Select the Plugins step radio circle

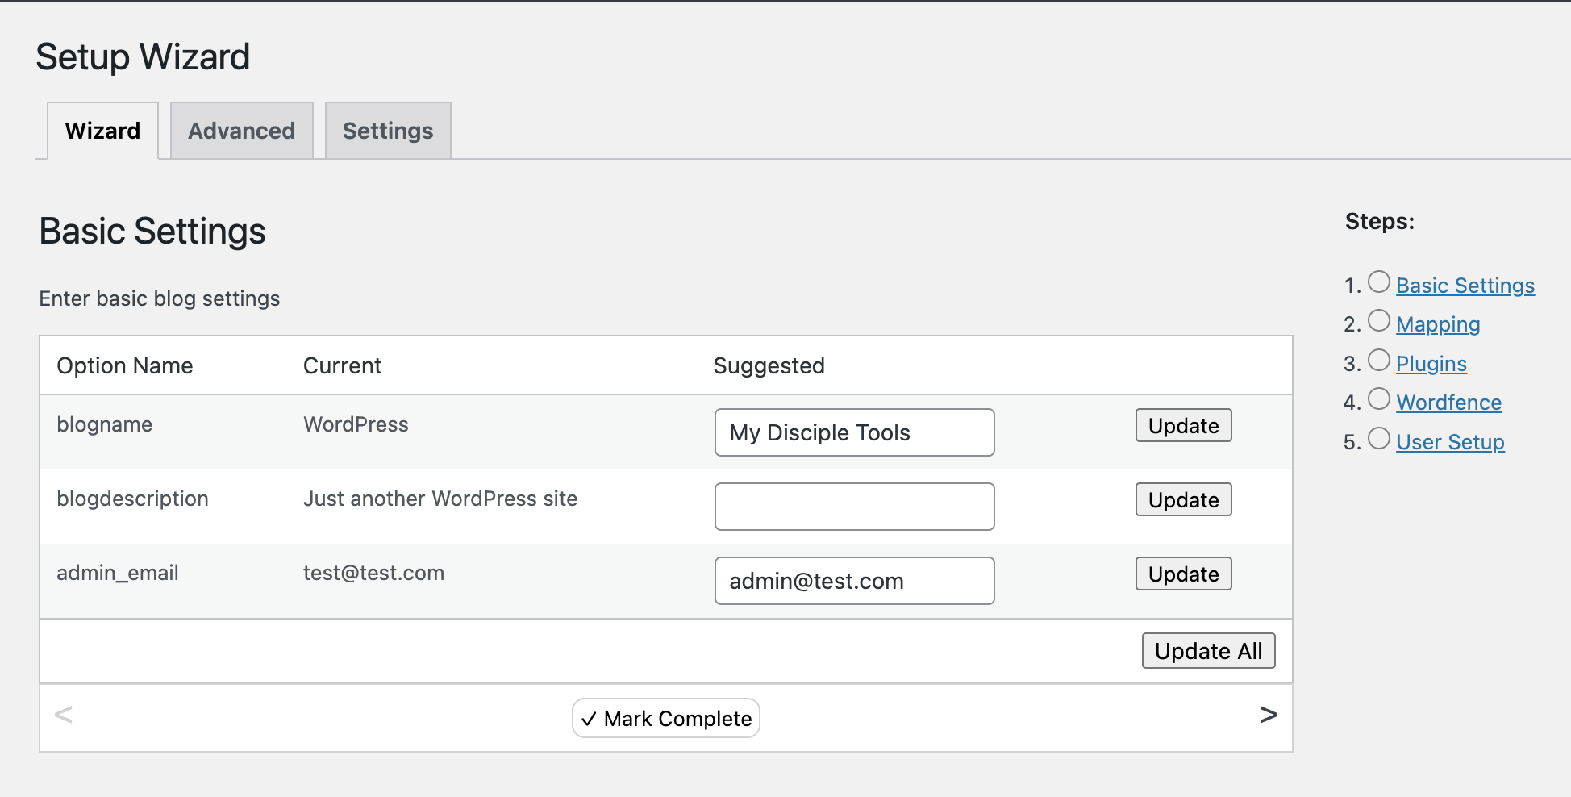pos(1379,360)
